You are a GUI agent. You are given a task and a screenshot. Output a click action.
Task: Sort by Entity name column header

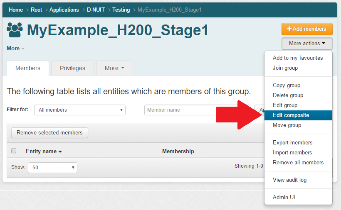click(44, 151)
